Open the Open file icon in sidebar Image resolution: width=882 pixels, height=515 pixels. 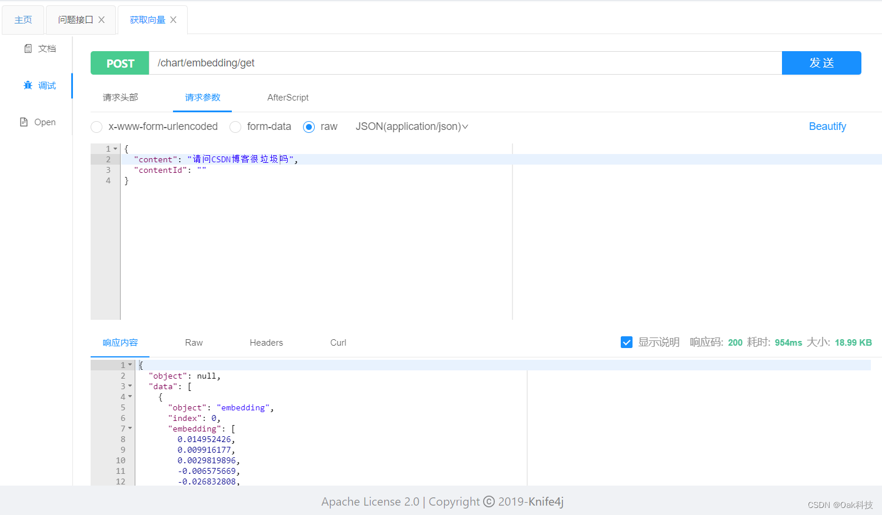[24, 122]
